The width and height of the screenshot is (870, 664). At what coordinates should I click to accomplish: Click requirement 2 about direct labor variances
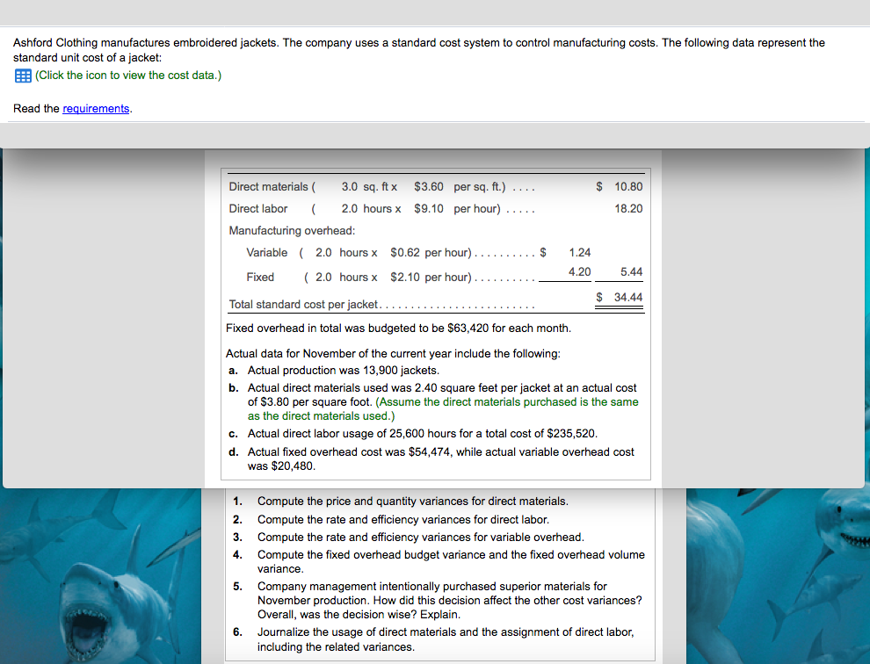coord(402,520)
